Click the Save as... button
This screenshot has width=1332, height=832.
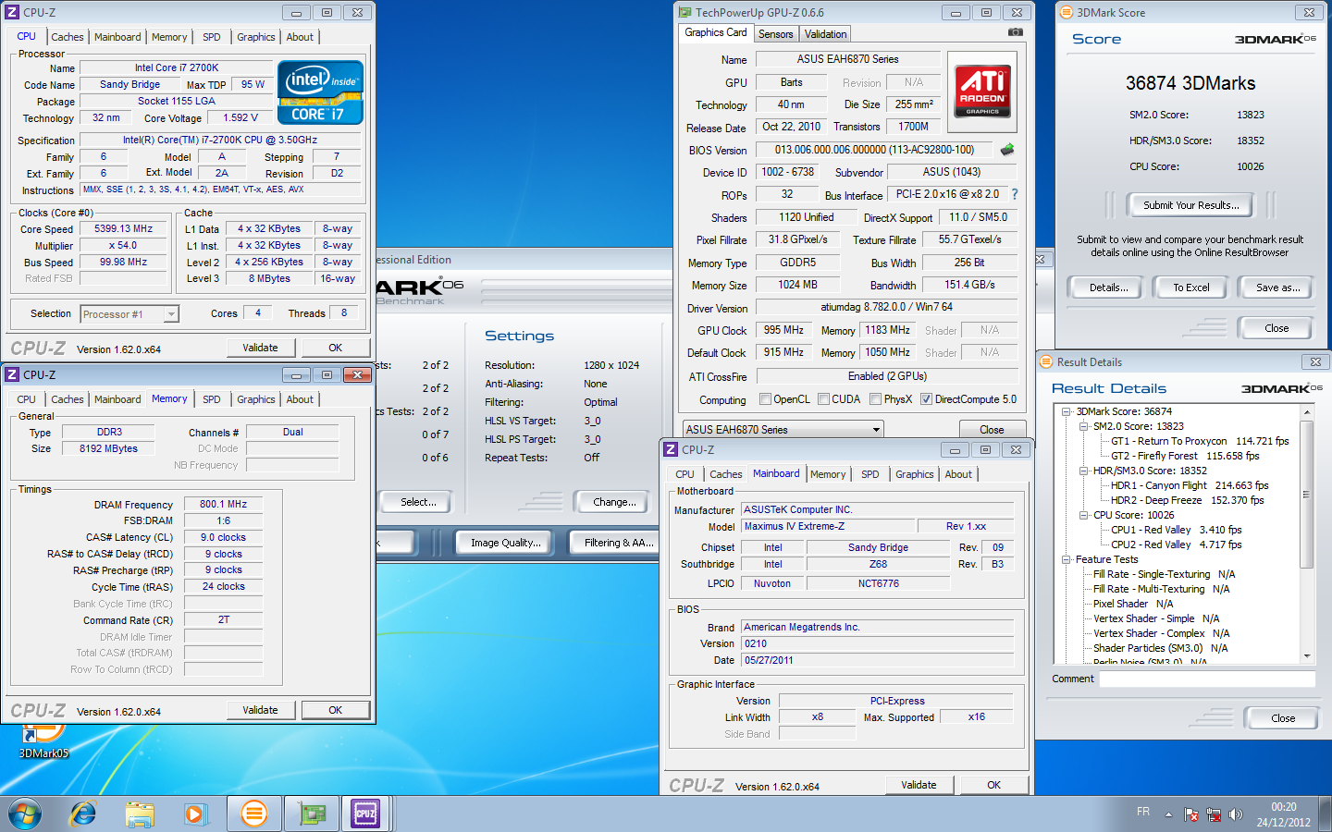1277,288
